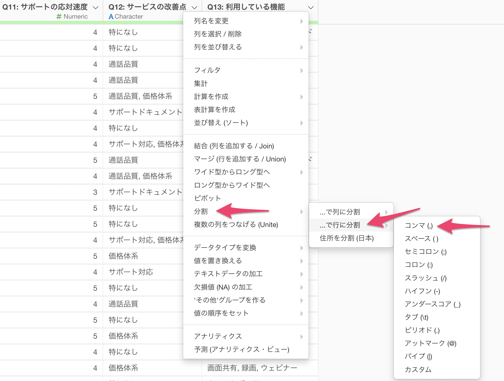Select 列を選択 / 削除 menu item
504x381 pixels.
pos(246,34)
